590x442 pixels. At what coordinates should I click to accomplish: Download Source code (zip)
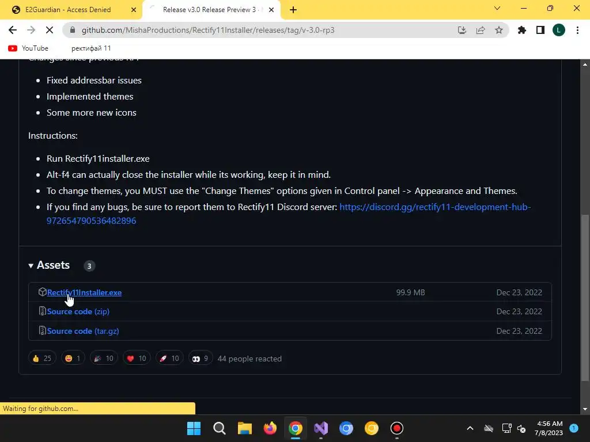[x=78, y=311]
